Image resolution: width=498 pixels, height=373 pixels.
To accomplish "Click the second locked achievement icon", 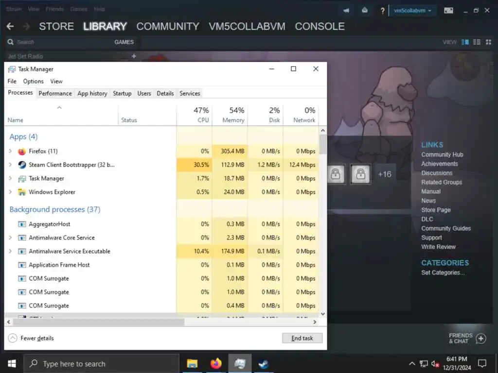I will (x=360, y=174).
